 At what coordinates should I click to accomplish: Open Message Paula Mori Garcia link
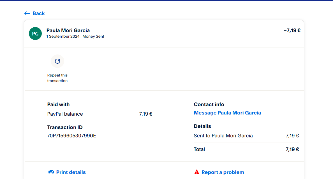[x=227, y=113]
